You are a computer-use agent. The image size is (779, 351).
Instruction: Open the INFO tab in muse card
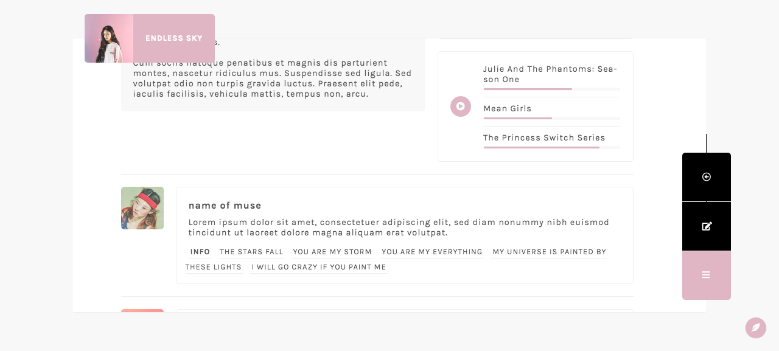pyautogui.click(x=200, y=252)
